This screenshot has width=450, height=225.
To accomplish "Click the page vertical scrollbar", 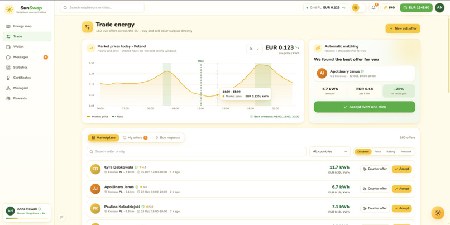I will coord(448,55).
